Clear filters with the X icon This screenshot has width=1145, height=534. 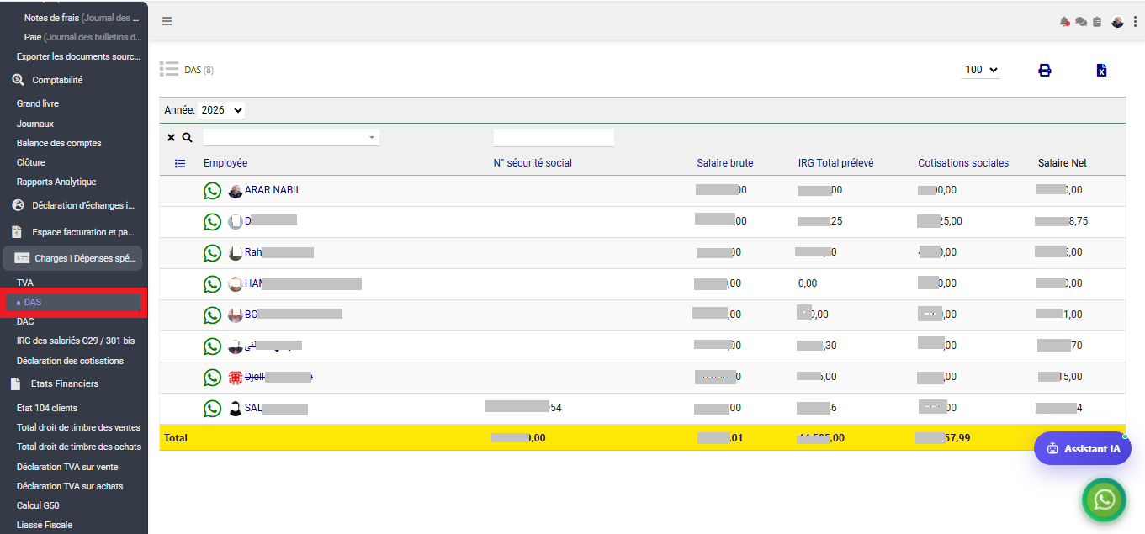171,137
